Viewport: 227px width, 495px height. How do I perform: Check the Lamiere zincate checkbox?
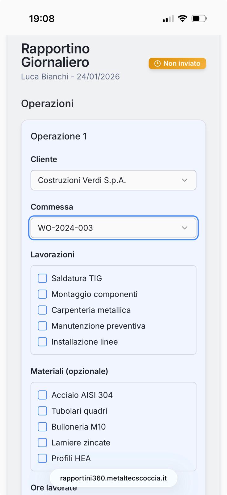[42, 442]
